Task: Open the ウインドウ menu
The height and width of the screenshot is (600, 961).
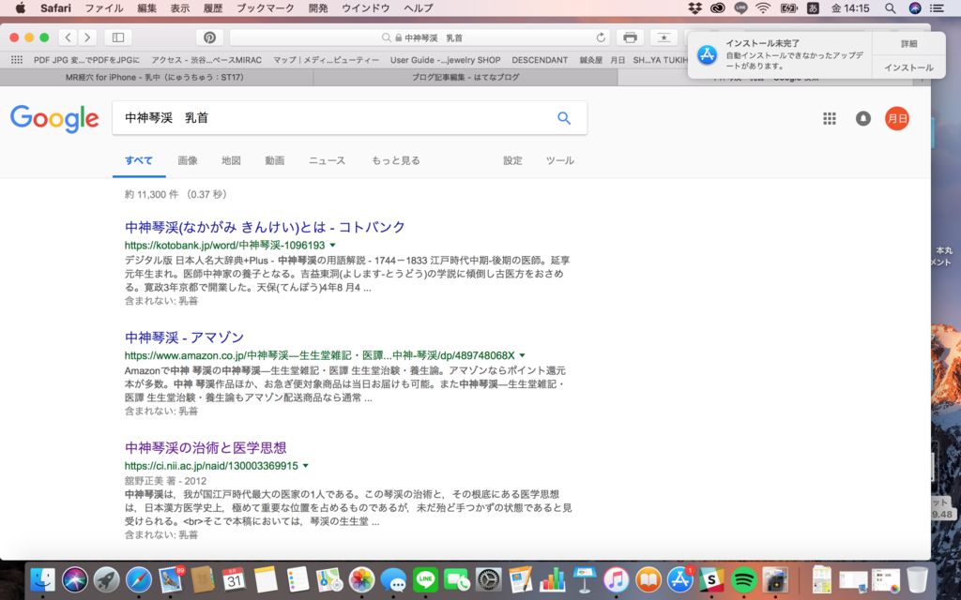Action: (366, 7)
